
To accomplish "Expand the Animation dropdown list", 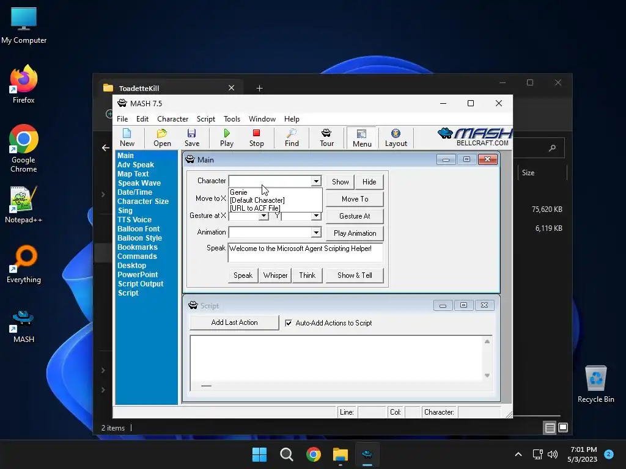I will pyautogui.click(x=316, y=233).
